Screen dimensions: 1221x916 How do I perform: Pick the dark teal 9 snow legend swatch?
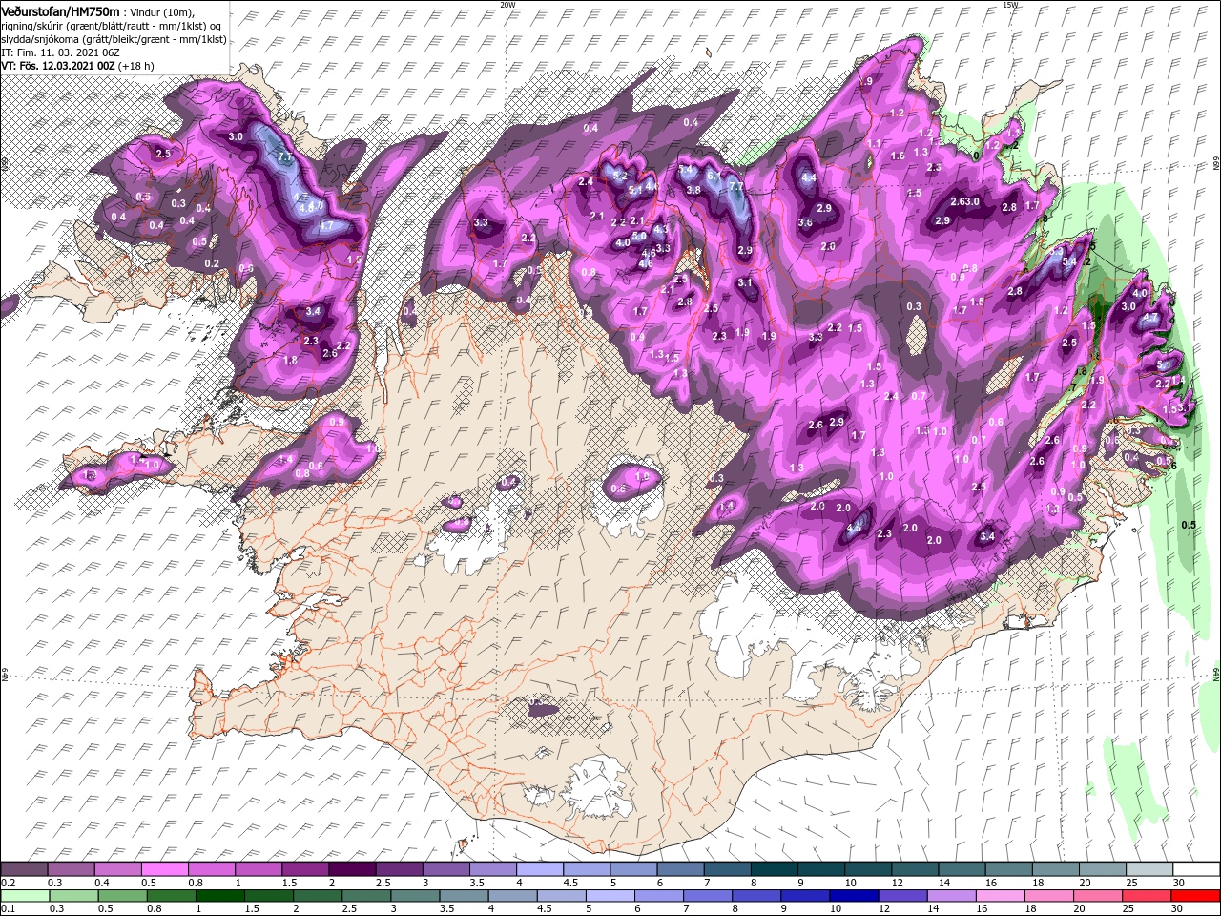point(821,868)
